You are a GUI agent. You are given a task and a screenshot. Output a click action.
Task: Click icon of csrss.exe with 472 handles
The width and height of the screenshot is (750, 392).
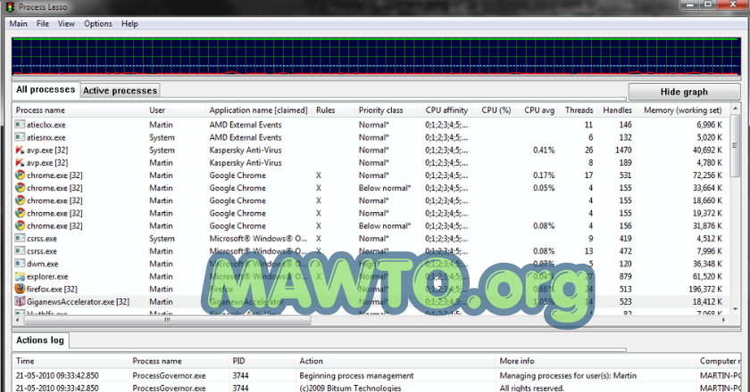click(x=20, y=251)
